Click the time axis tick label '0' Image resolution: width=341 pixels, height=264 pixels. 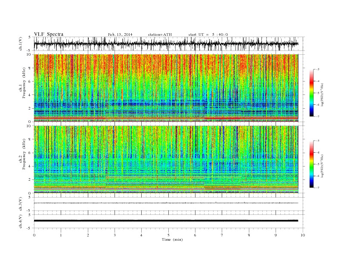click(34, 235)
